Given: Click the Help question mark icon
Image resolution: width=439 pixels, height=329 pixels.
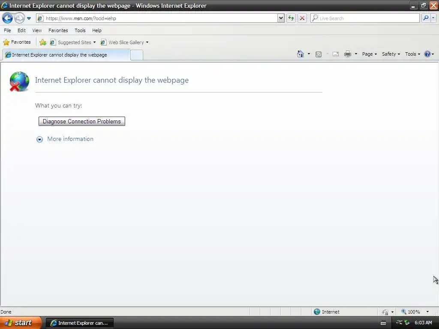Looking at the screenshot, I should coord(427,54).
